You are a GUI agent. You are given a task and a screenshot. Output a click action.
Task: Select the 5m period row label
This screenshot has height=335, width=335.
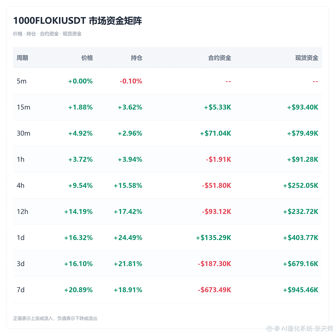tap(22, 81)
